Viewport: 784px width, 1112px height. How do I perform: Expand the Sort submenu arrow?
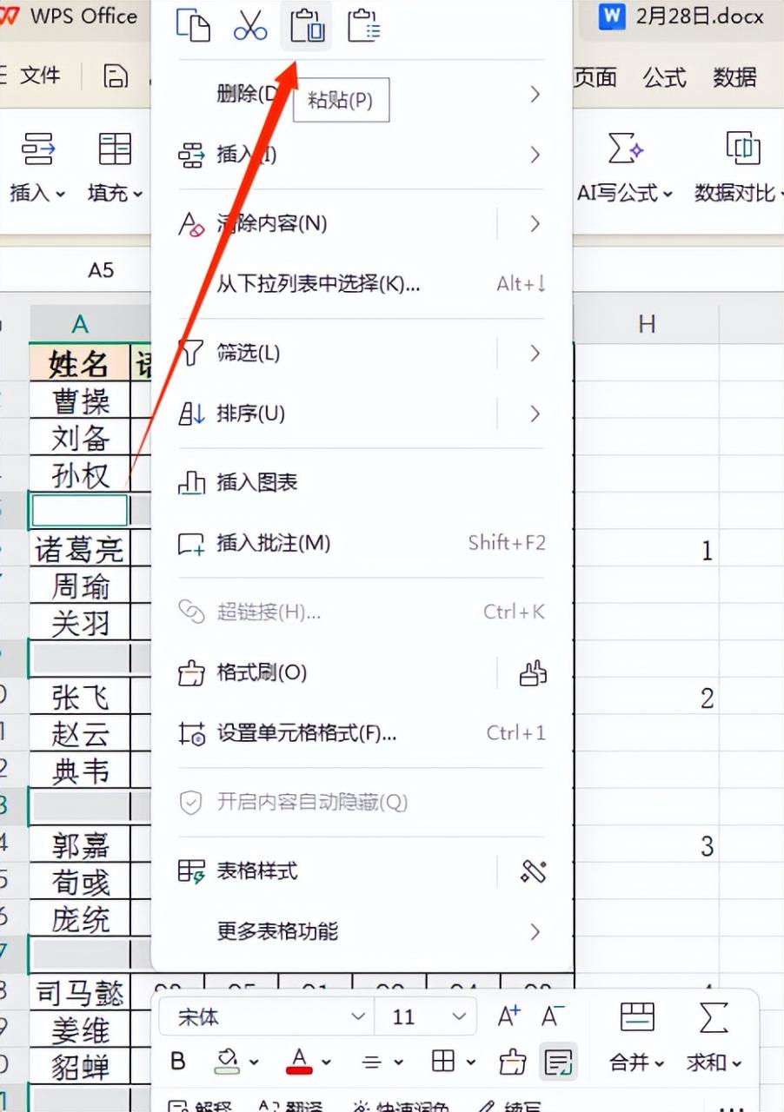535,414
